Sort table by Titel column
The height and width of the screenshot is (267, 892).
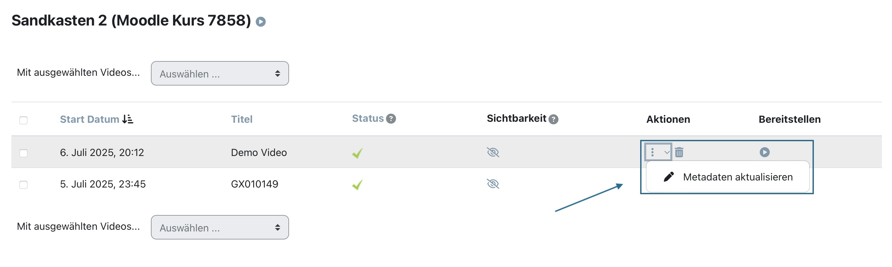pyautogui.click(x=241, y=119)
